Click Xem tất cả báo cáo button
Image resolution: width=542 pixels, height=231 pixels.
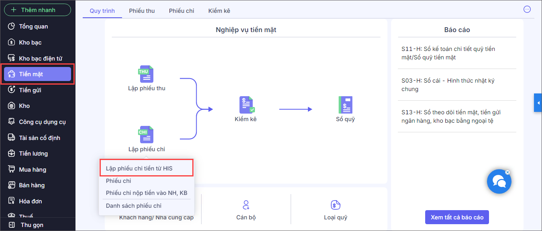(457, 217)
